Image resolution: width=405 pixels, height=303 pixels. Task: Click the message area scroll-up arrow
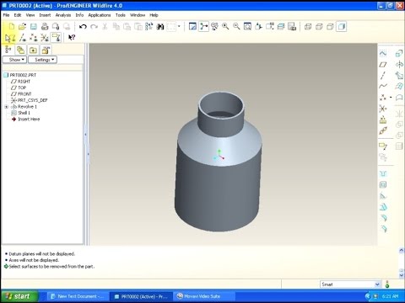pyautogui.click(x=402, y=251)
